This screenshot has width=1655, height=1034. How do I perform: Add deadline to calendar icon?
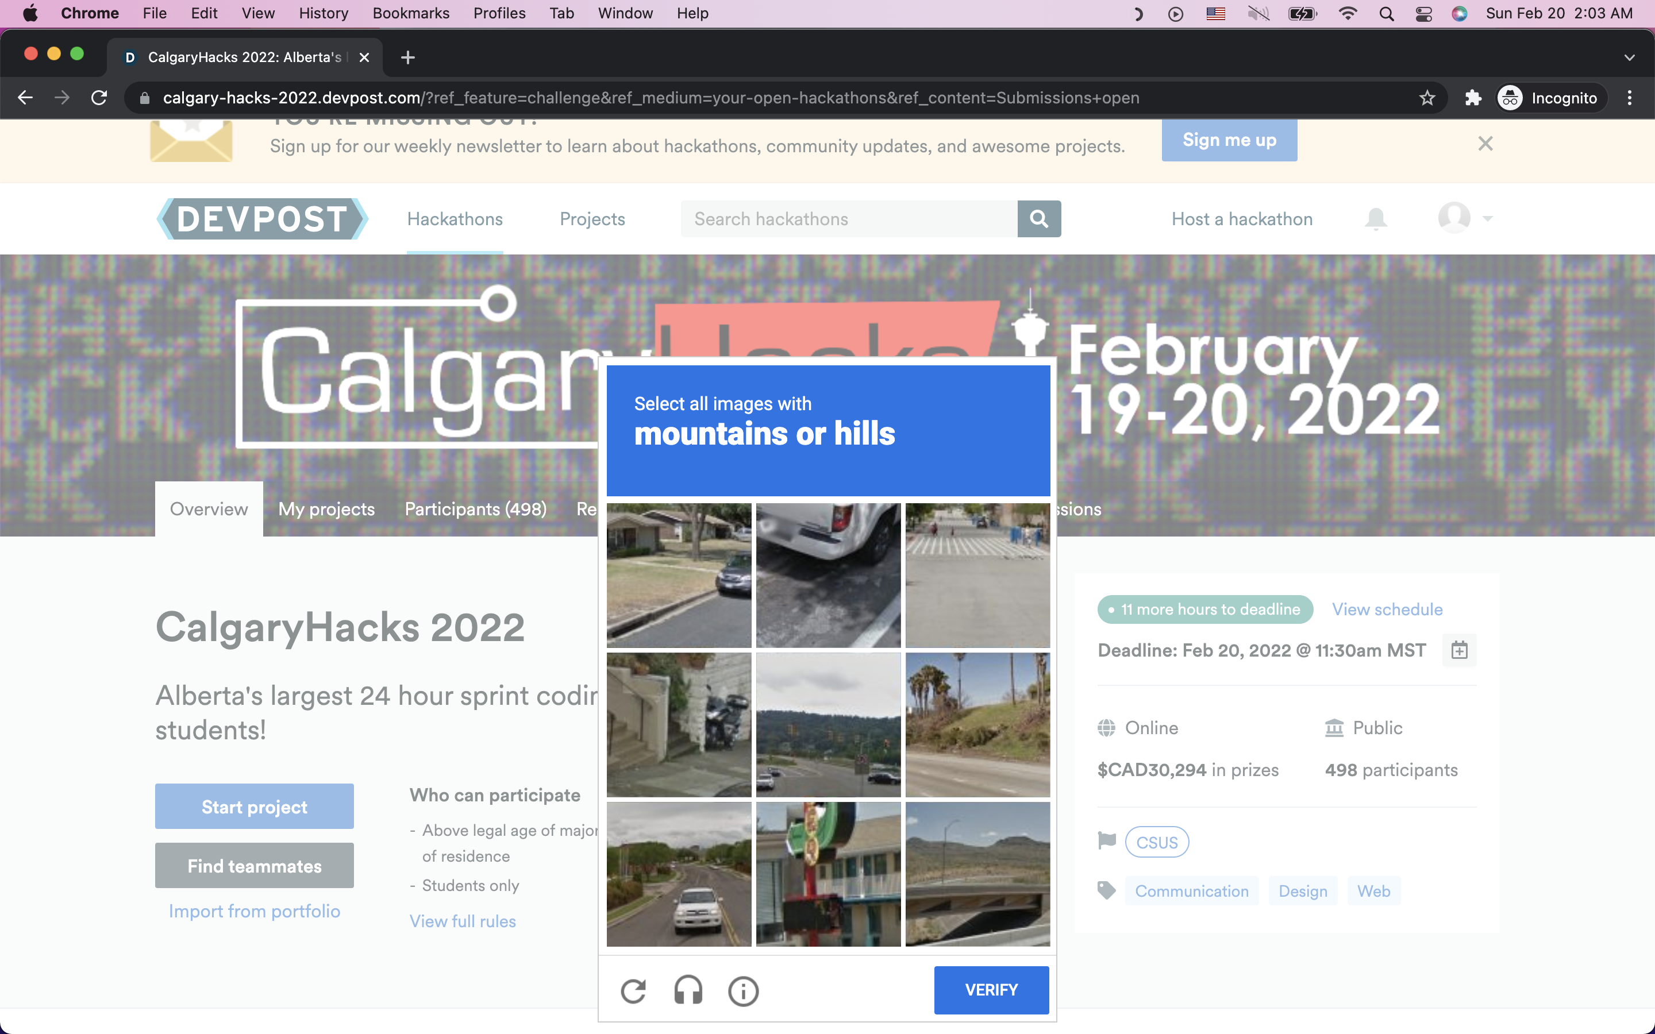pyautogui.click(x=1460, y=650)
